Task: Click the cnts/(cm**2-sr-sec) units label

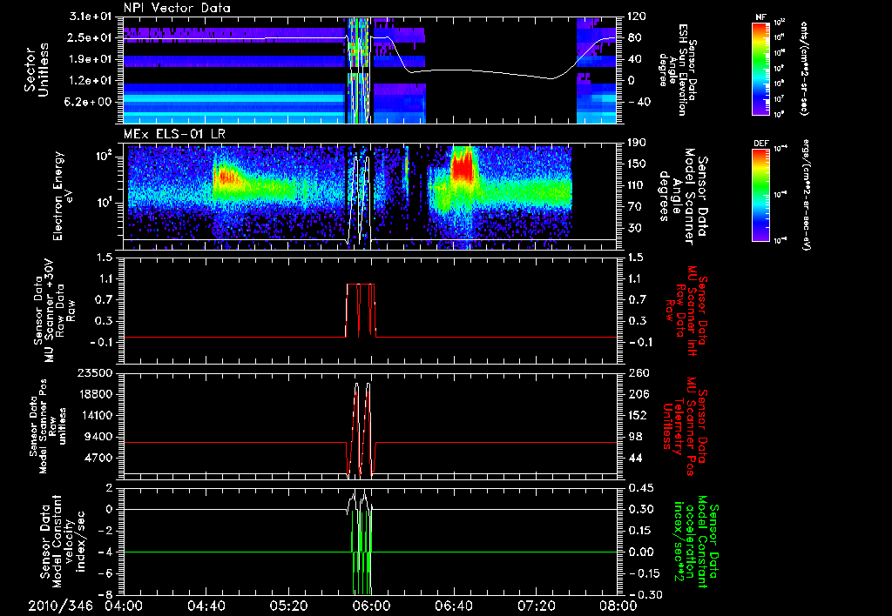Action: tap(803, 69)
